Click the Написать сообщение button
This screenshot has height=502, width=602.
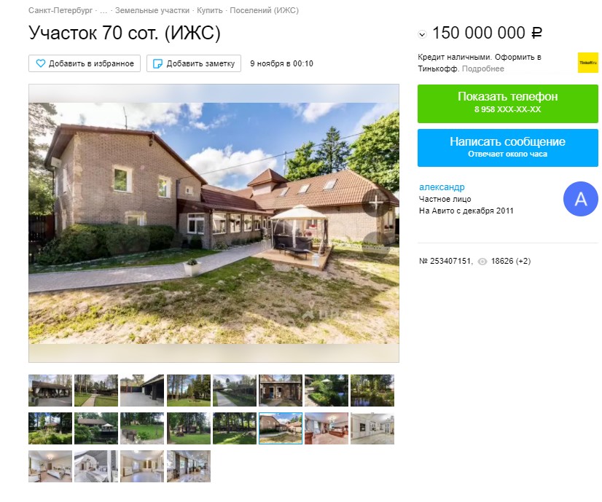[507, 148]
